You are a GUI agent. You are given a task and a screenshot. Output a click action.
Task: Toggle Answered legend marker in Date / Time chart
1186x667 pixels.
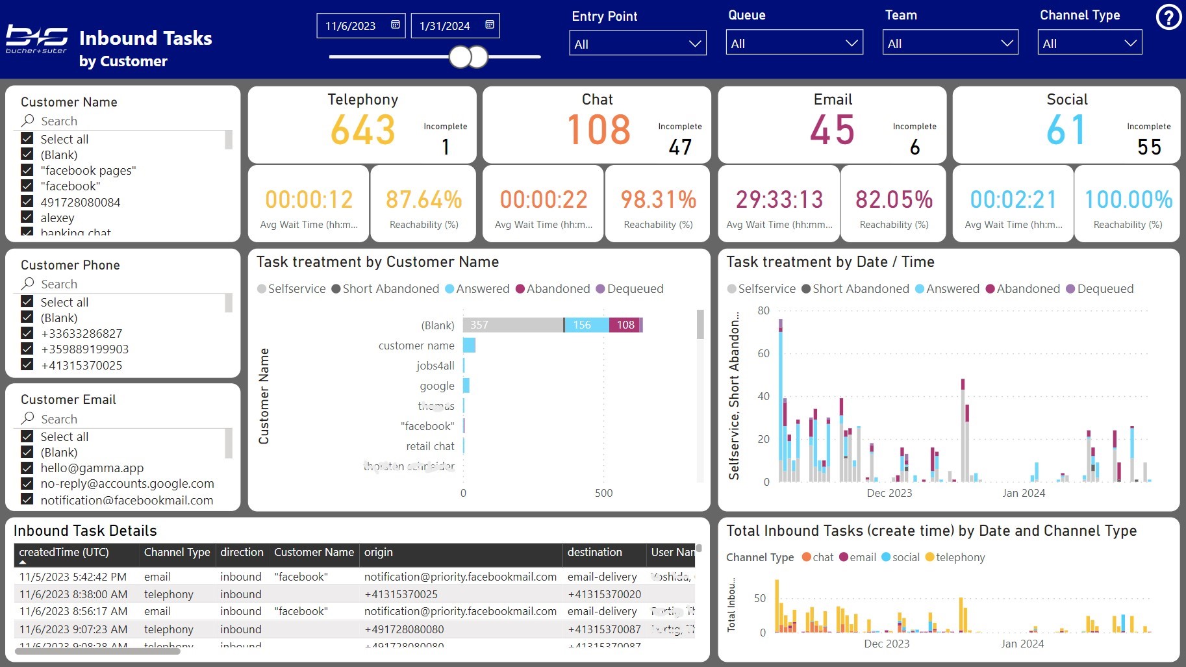tap(920, 289)
